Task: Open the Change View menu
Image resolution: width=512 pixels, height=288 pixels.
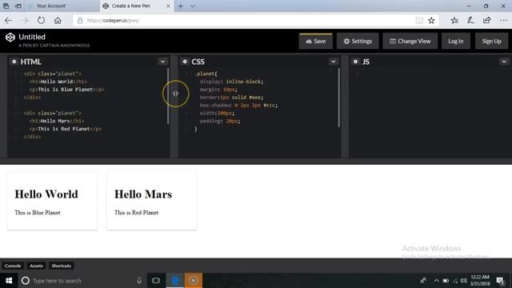Action: [x=410, y=41]
